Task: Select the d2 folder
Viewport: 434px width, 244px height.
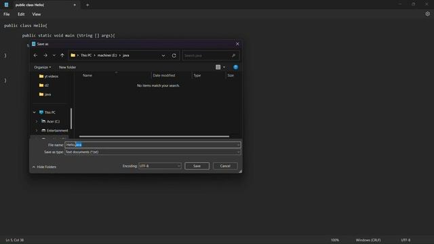Action: pyautogui.click(x=44, y=85)
